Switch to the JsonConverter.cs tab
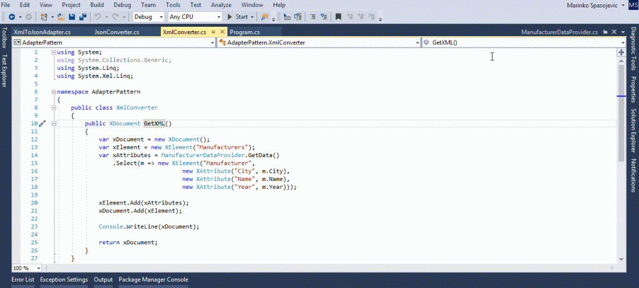Viewport: 639px width, 288px height. click(117, 31)
